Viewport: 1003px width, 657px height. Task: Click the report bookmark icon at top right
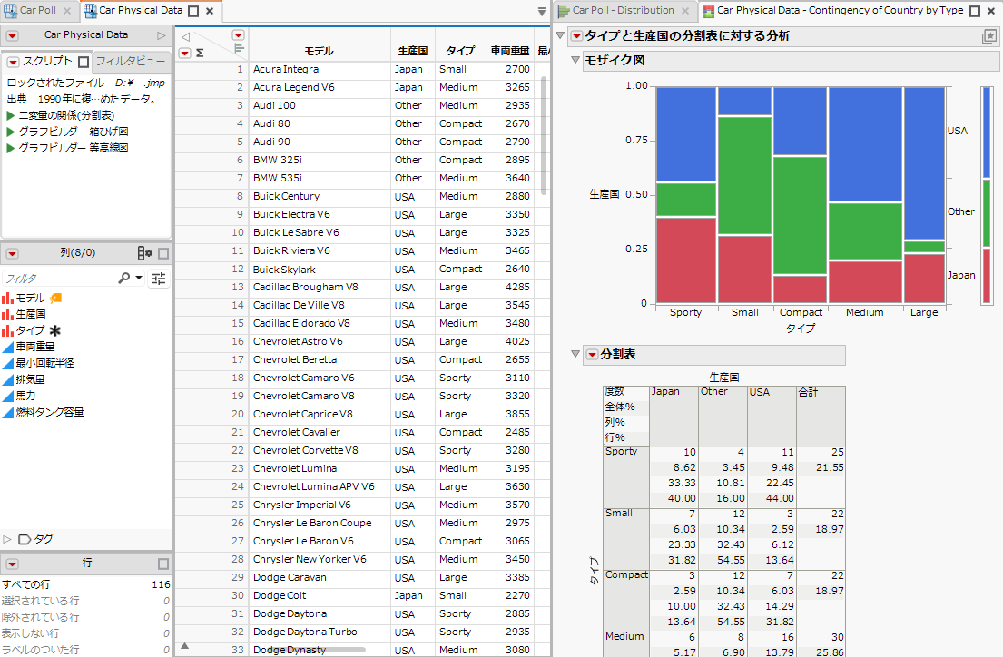point(988,37)
